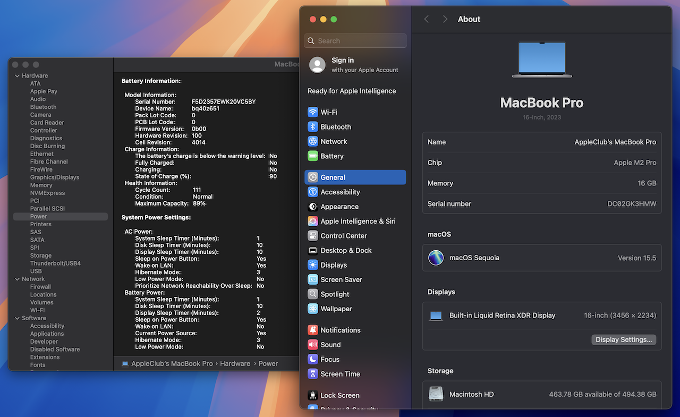The image size is (680, 417).
Task: Select Wi-Fi under Network in System Information
Action: click(37, 310)
